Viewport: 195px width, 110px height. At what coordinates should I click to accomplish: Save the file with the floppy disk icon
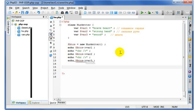[x=23, y=13]
